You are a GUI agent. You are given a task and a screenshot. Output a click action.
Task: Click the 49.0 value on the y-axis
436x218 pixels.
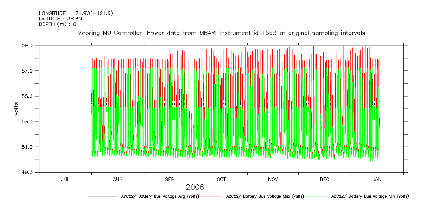pyautogui.click(x=28, y=173)
